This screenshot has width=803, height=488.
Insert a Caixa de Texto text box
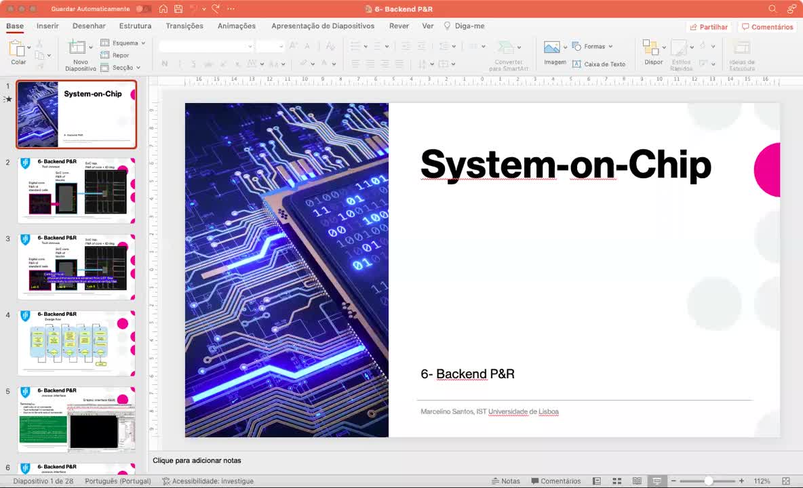599,64
